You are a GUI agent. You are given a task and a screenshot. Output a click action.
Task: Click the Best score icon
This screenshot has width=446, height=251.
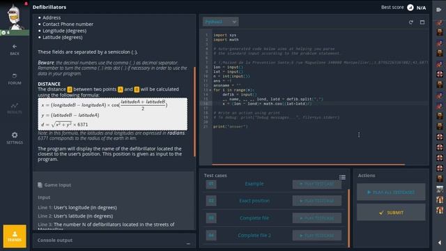click(410, 8)
